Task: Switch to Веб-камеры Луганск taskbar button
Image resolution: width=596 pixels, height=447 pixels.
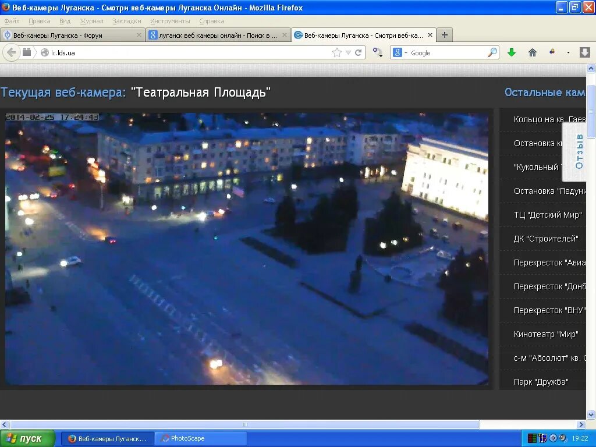Action: point(108,439)
